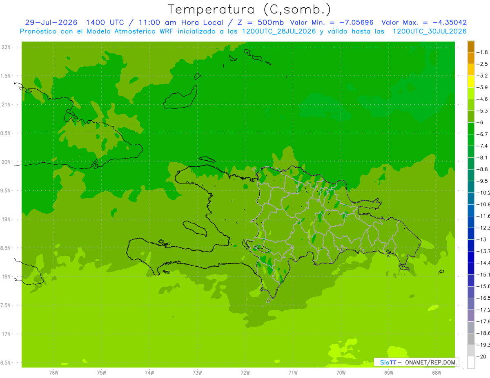This screenshot has height=378, width=490.
Task: Click the "72W" longitude label
Action: tap(245, 372)
